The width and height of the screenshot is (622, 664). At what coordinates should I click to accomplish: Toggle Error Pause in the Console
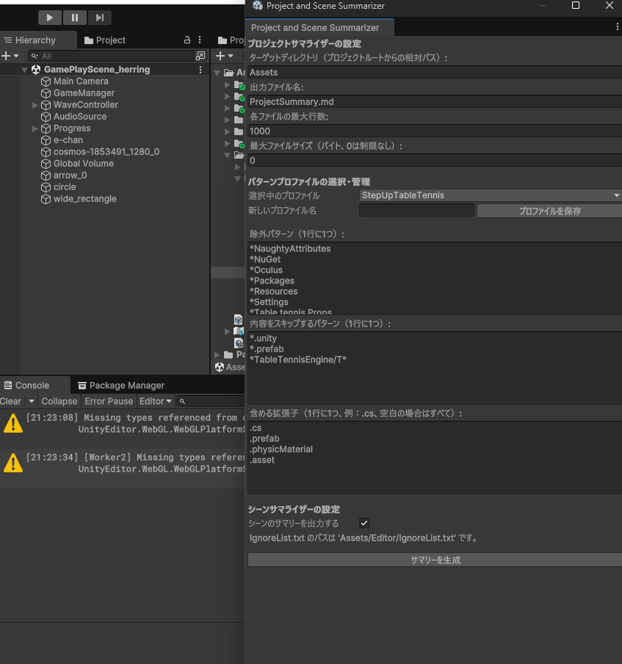point(109,401)
